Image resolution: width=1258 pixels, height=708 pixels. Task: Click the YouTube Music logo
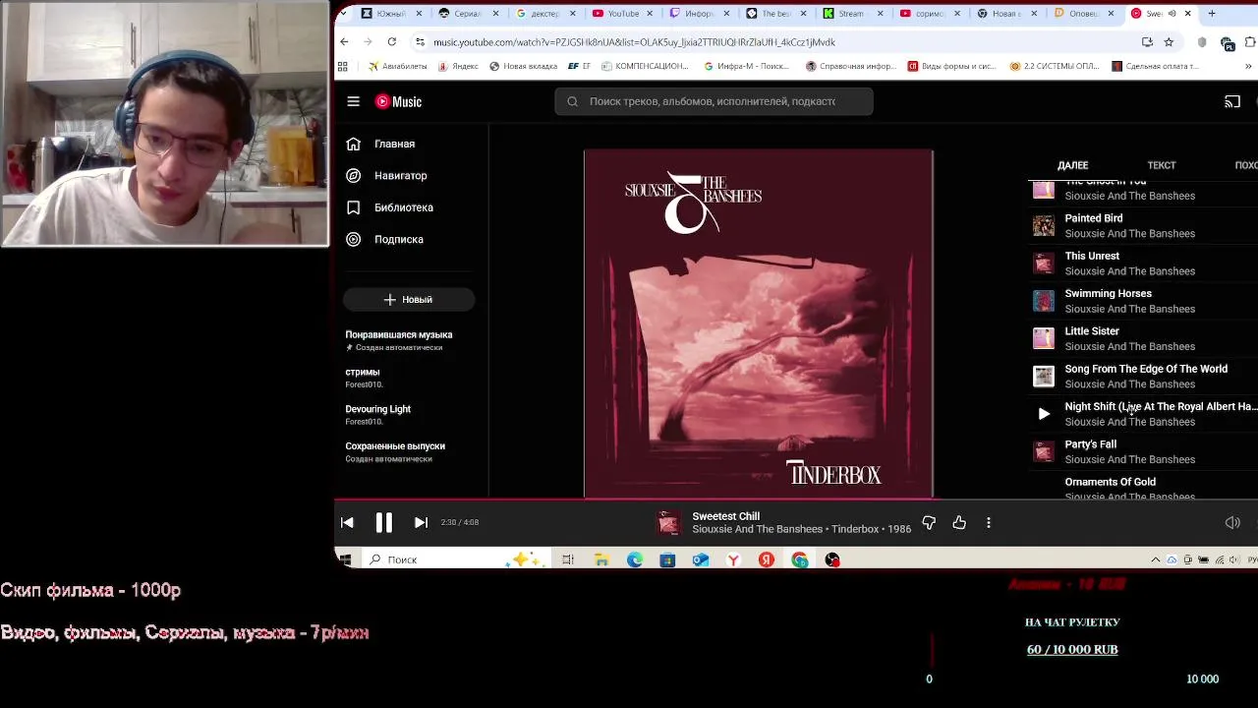click(x=398, y=101)
